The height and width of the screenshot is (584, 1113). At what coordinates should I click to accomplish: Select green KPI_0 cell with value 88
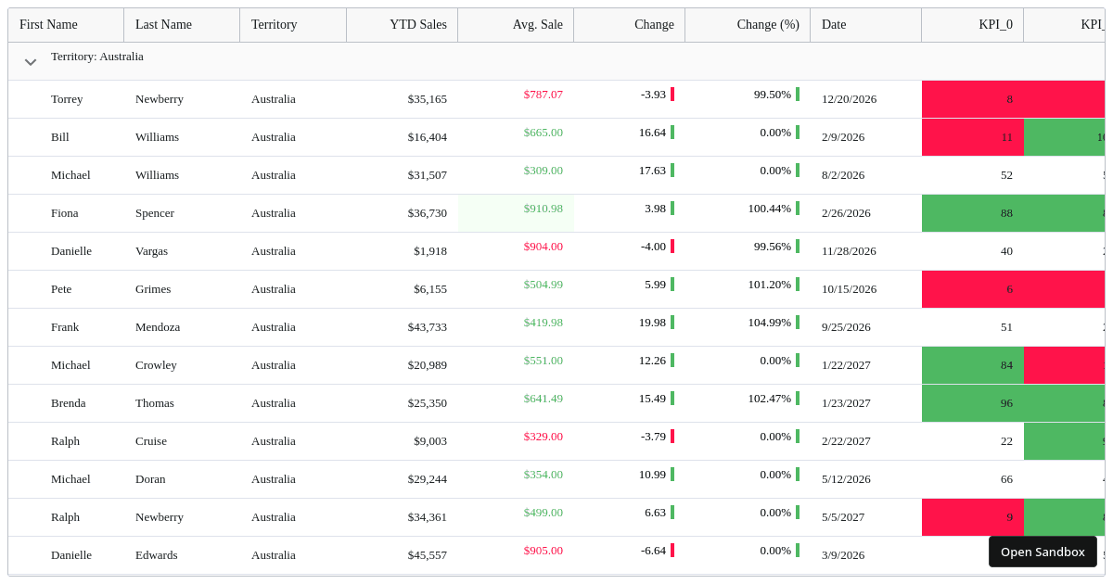pyautogui.click(x=973, y=213)
